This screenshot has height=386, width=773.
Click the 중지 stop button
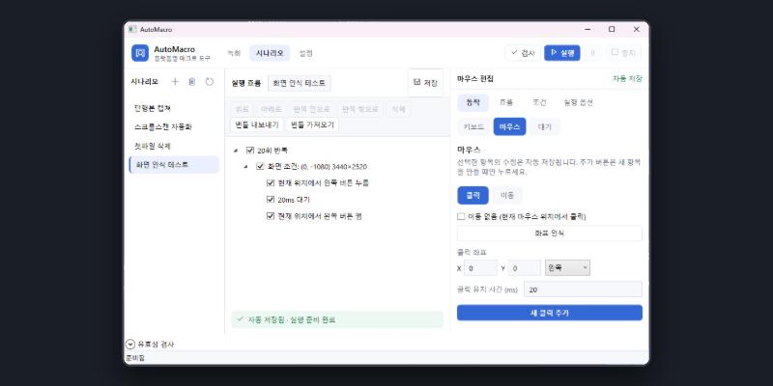[x=623, y=53]
